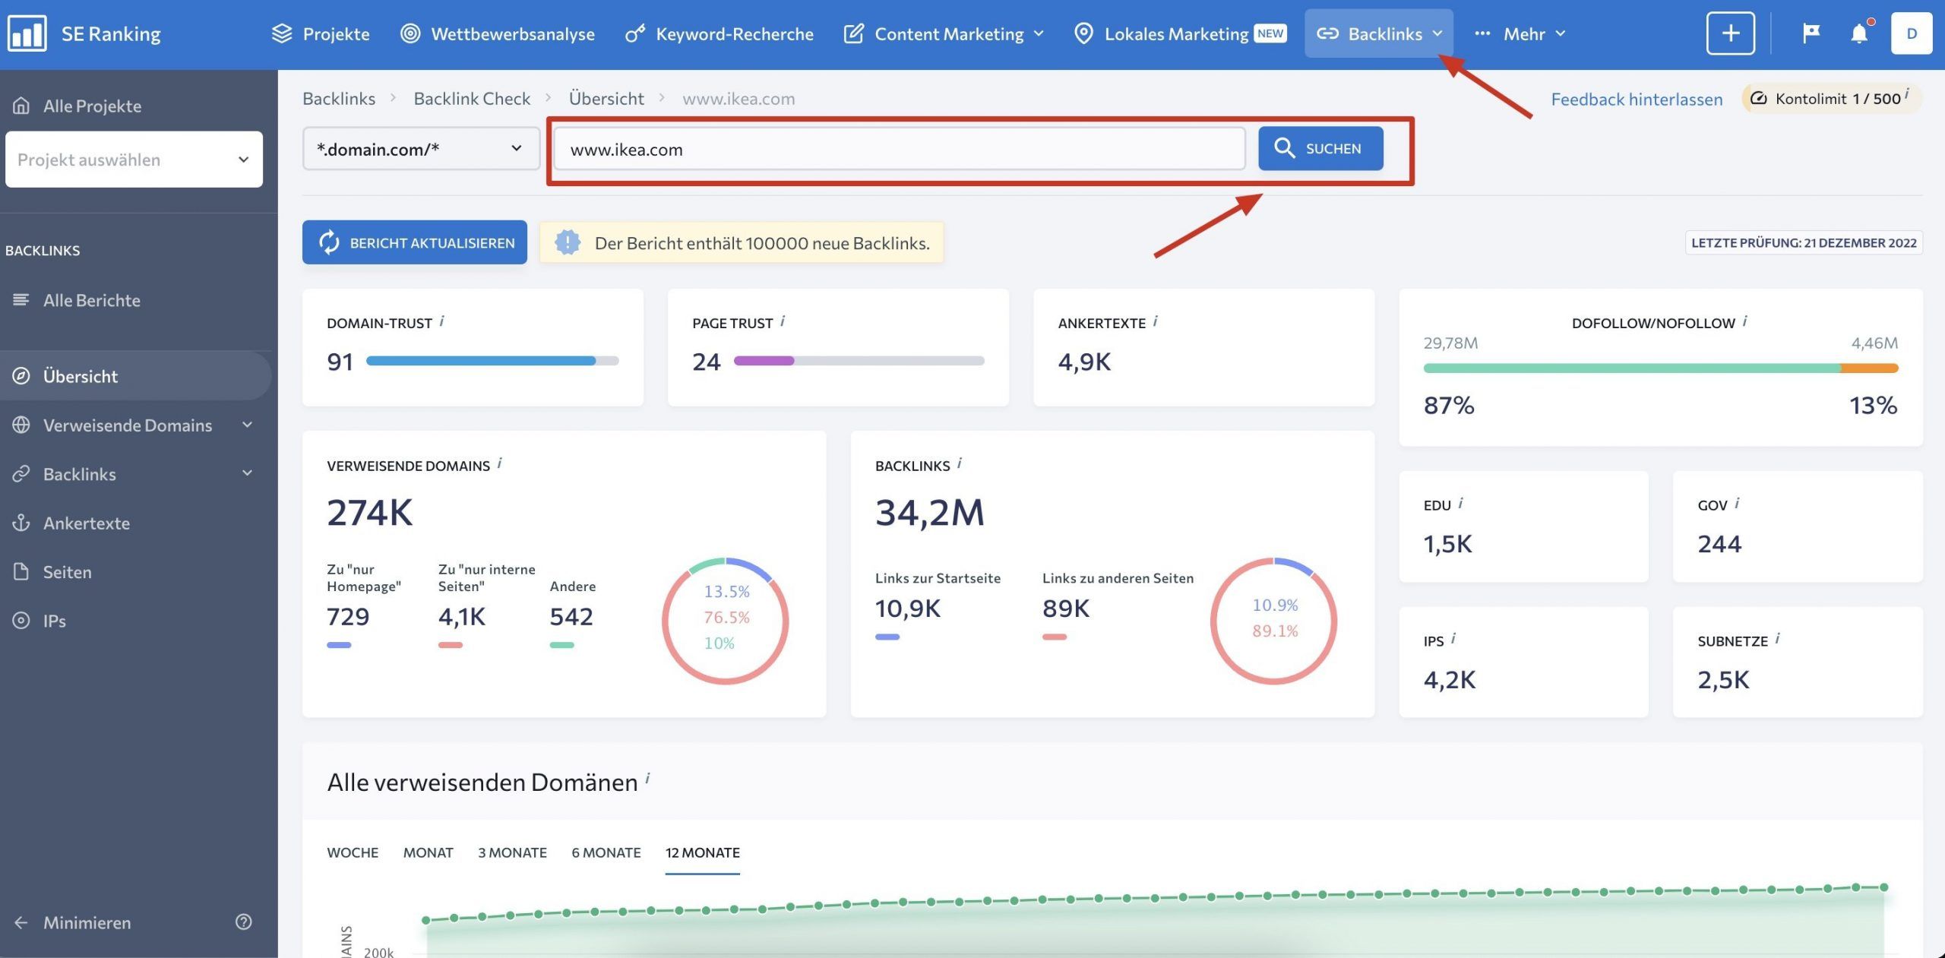The height and width of the screenshot is (958, 1945).
Task: Open Wettbewerbsanalyse in the top navigation
Action: coord(498,33)
